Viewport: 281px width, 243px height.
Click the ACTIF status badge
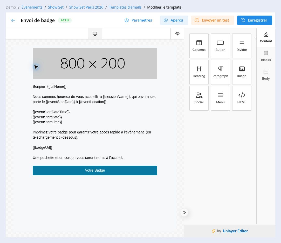(65, 20)
